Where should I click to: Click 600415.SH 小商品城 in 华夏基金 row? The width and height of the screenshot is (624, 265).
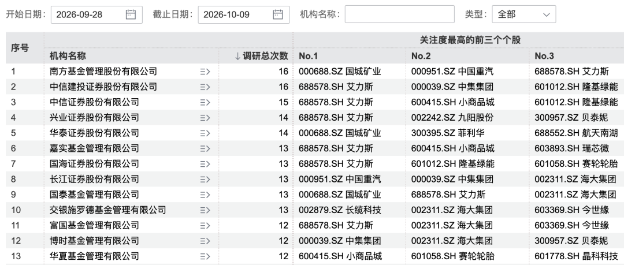[340, 256]
